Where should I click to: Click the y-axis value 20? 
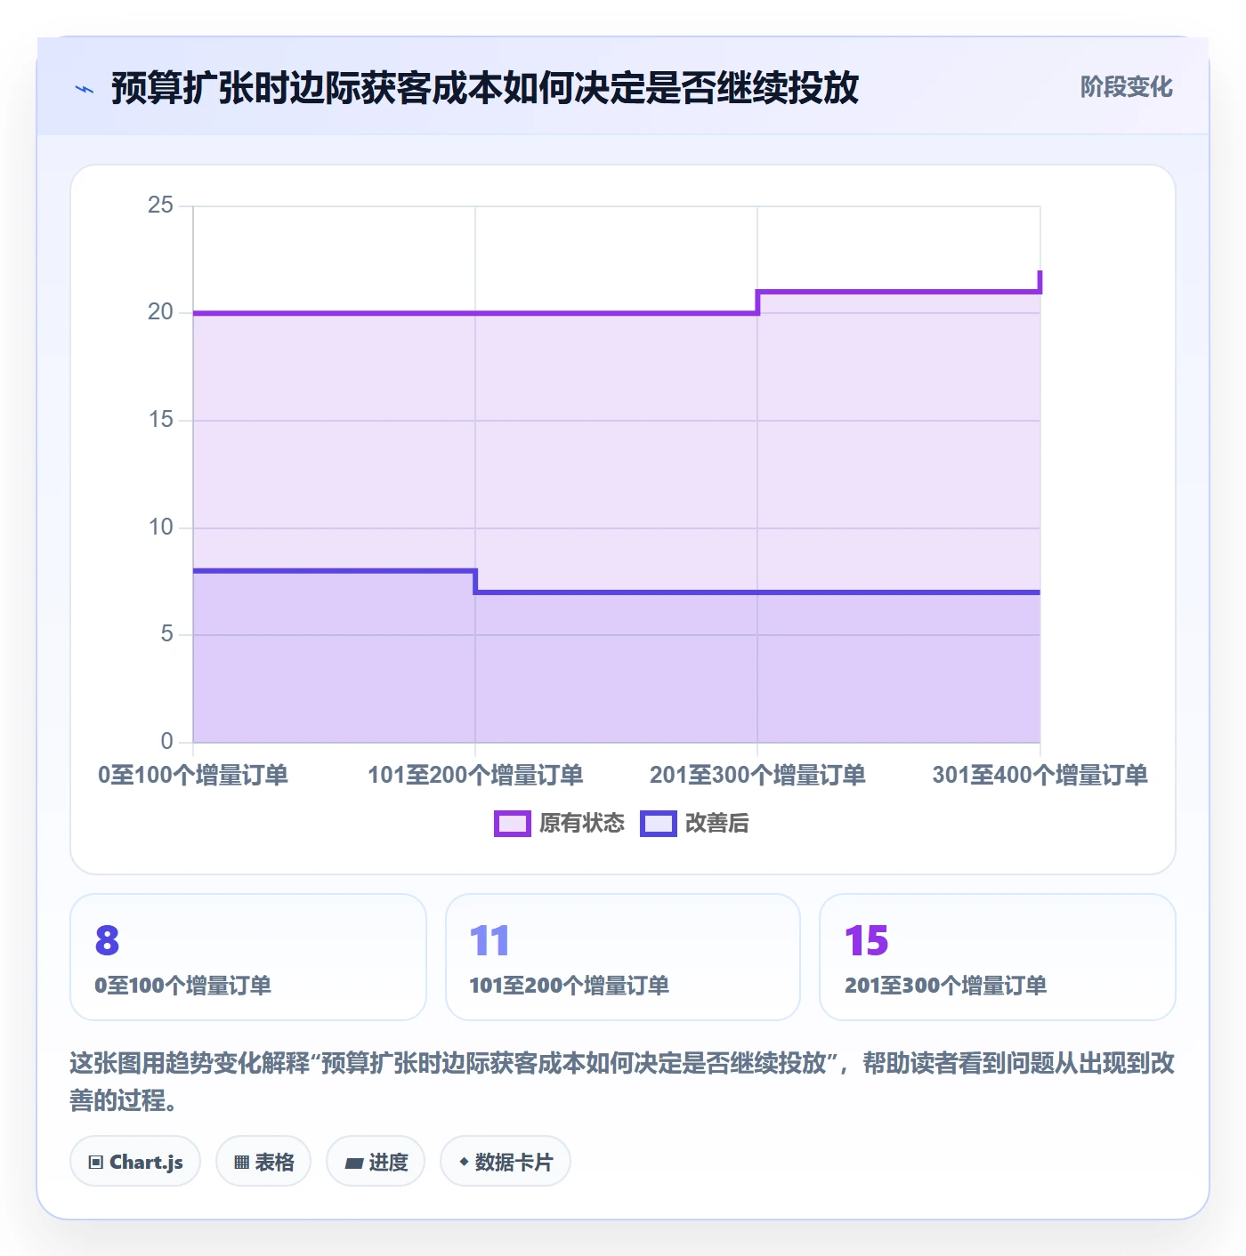coord(160,312)
